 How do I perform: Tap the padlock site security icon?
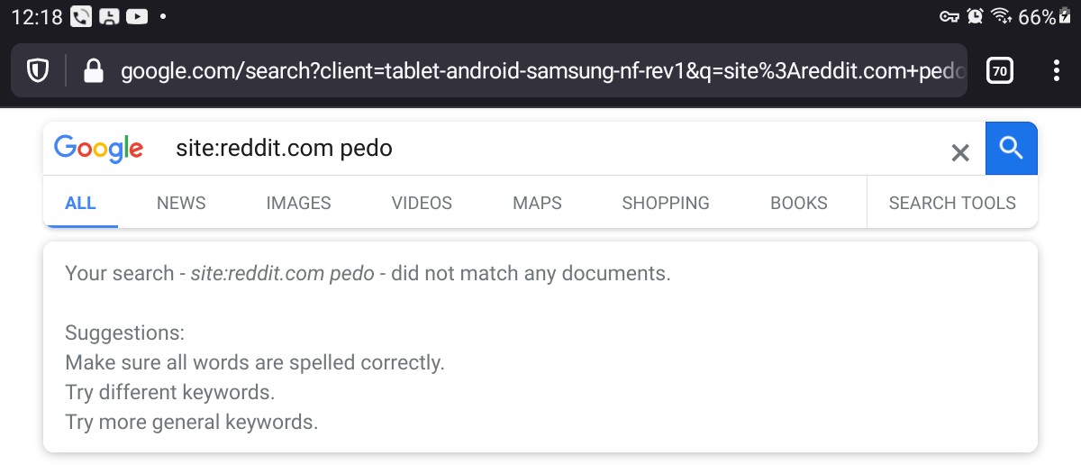pyautogui.click(x=93, y=70)
